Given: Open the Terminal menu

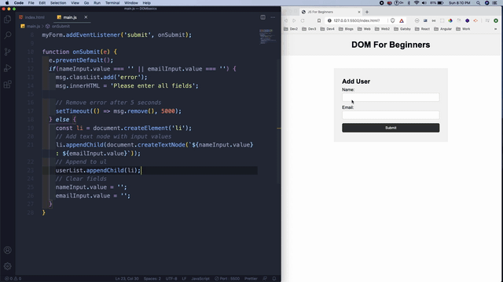Looking at the screenshot, I should (x=112, y=3).
